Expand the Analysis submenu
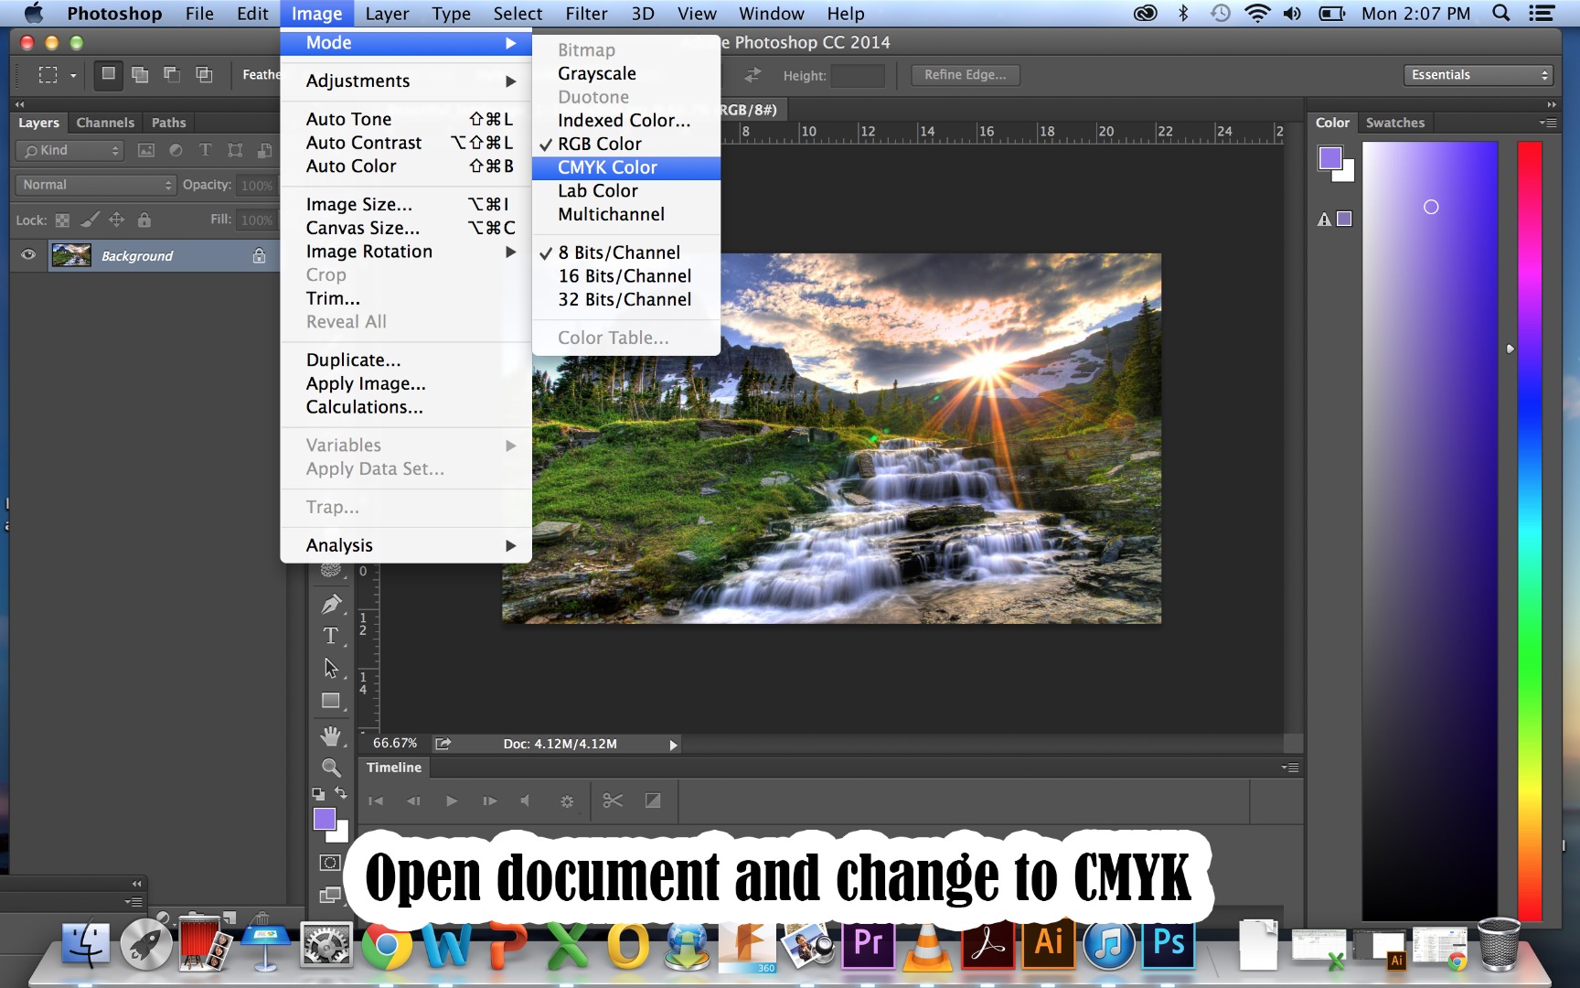Image resolution: width=1580 pixels, height=988 pixels. [x=406, y=545]
